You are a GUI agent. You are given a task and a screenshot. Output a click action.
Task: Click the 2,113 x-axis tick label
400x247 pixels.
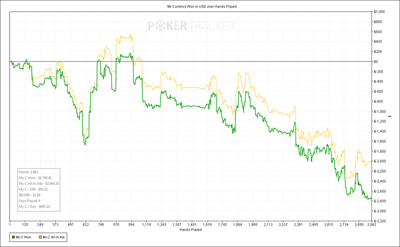[x=268, y=225]
